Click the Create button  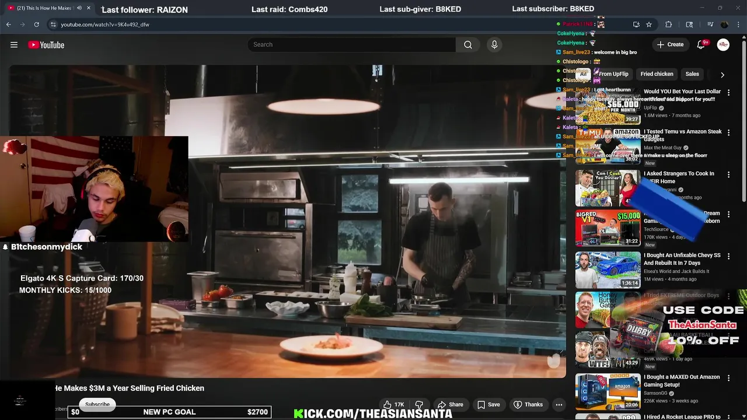pos(670,45)
